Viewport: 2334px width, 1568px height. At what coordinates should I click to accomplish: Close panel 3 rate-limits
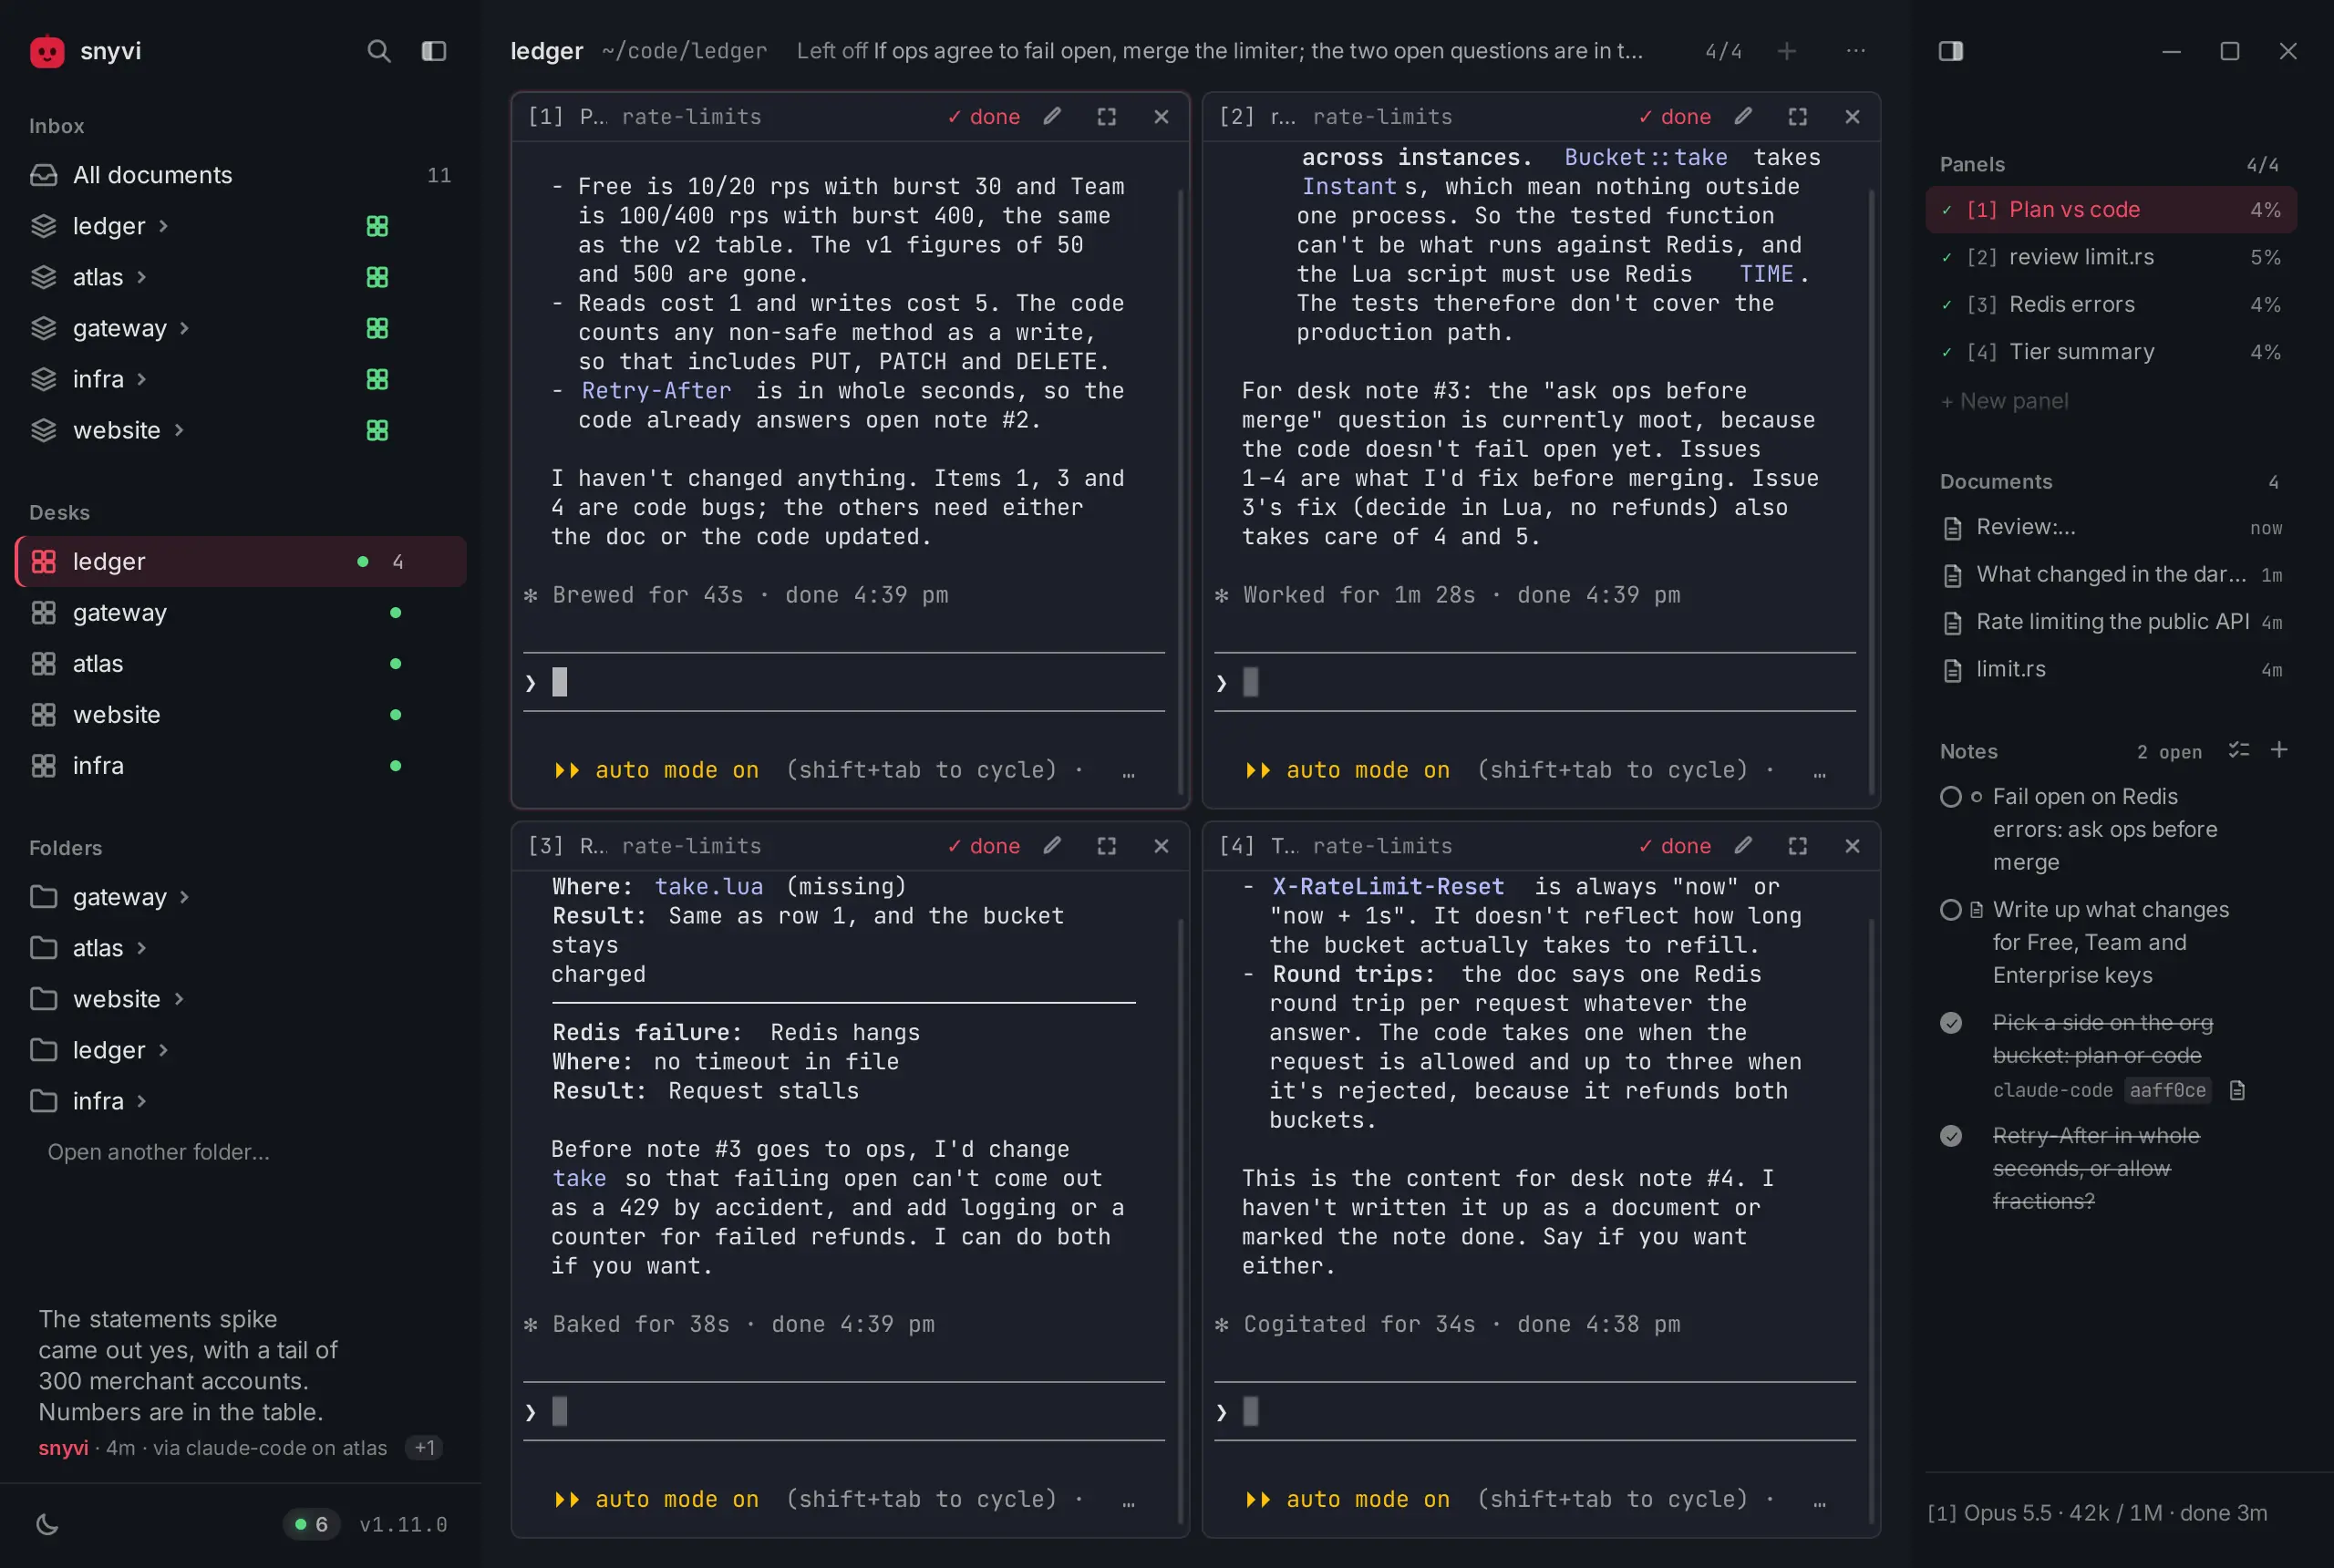[1161, 846]
